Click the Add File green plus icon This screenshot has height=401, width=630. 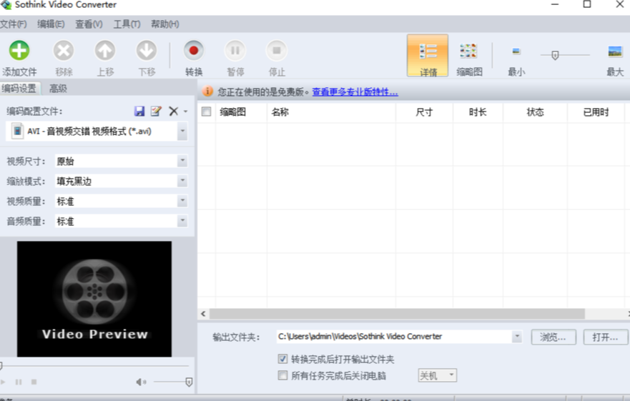19,51
